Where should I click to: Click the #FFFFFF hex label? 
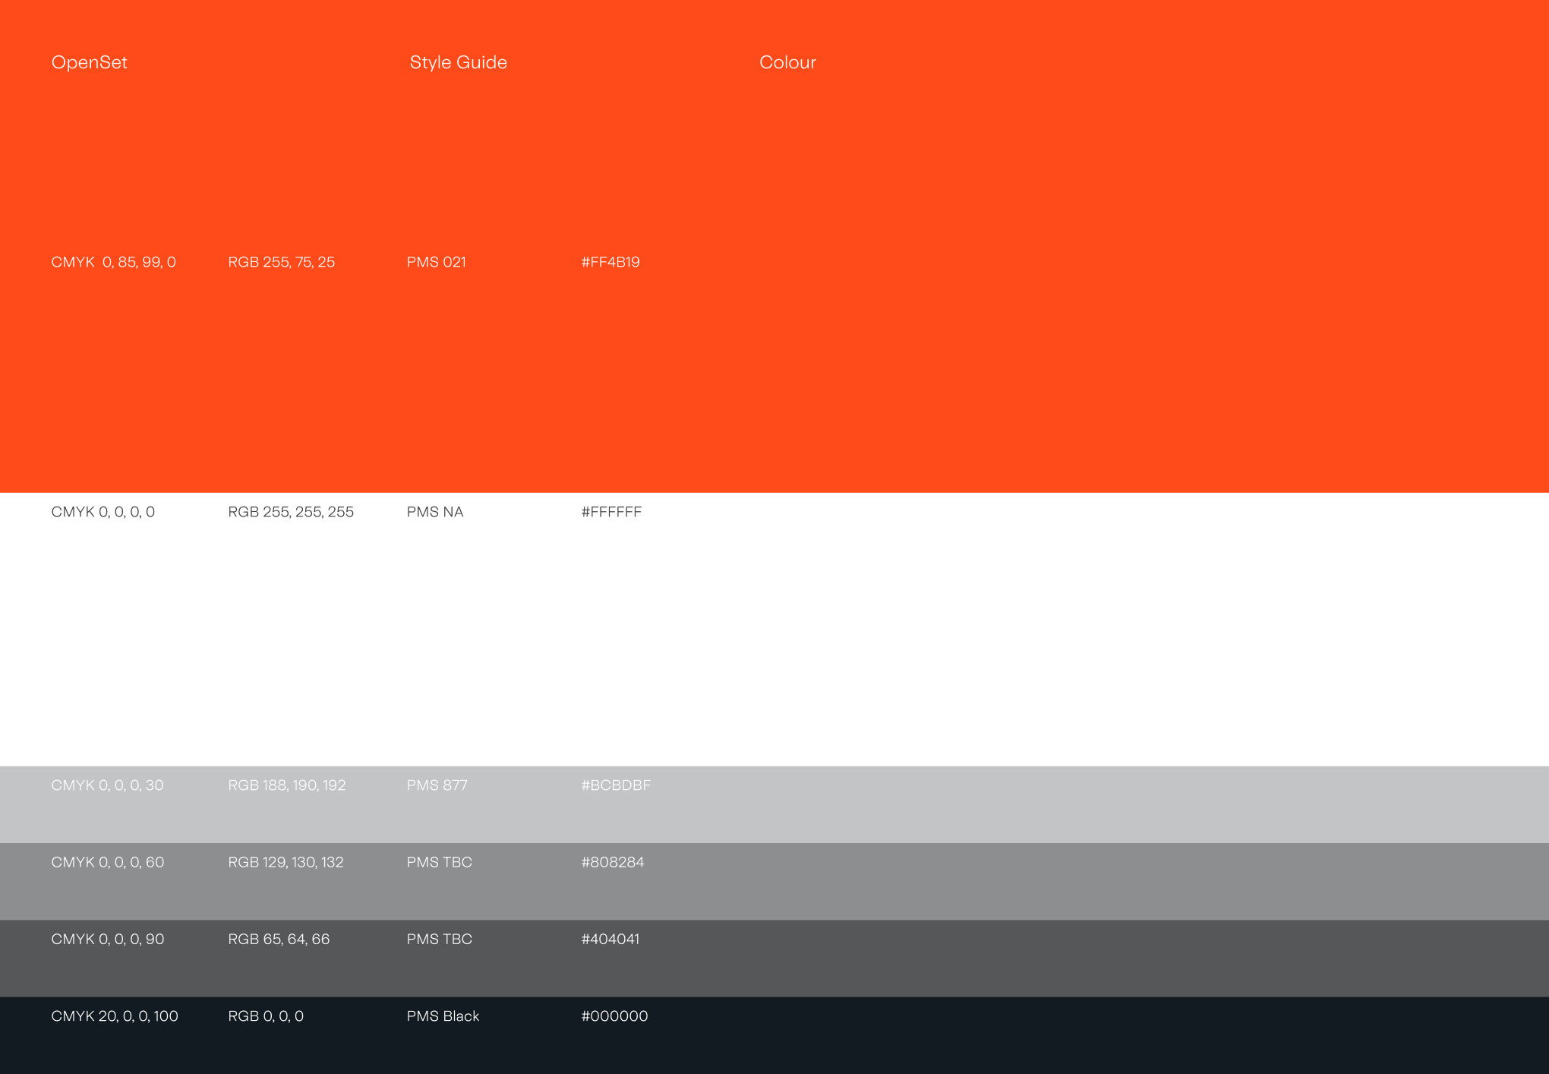(x=610, y=512)
